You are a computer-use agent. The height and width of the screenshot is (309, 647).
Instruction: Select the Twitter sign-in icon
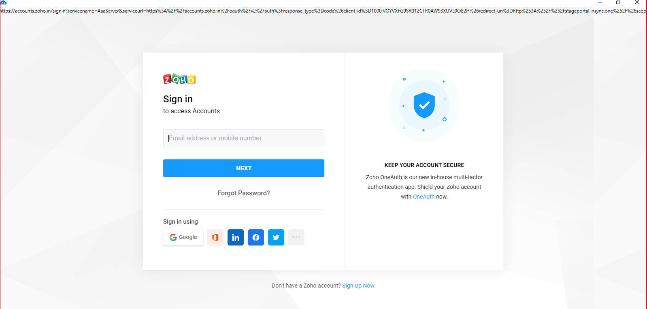276,237
